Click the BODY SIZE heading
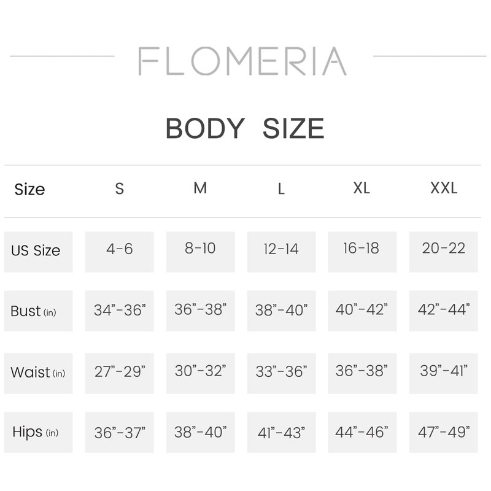 pos(244,128)
